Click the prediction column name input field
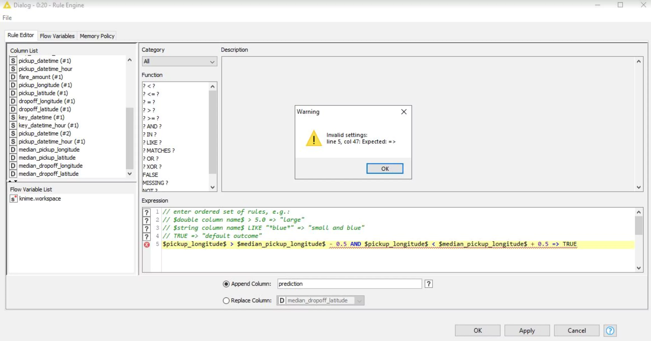The width and height of the screenshot is (651, 341). [349, 284]
